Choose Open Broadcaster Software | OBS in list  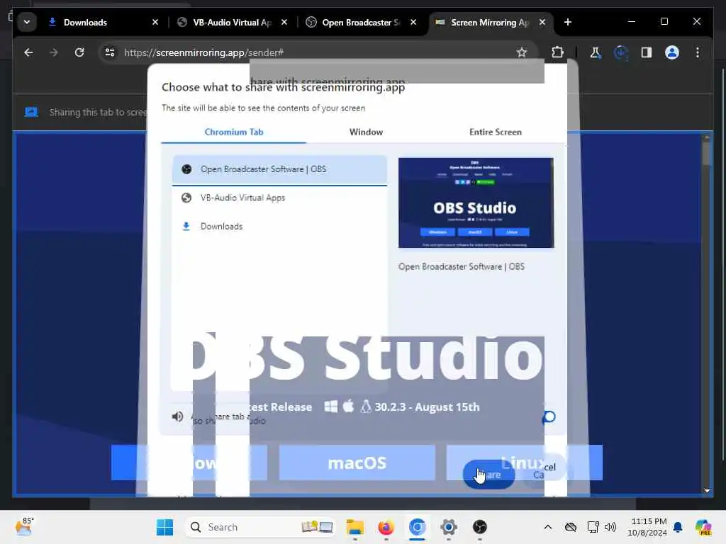coord(279,169)
